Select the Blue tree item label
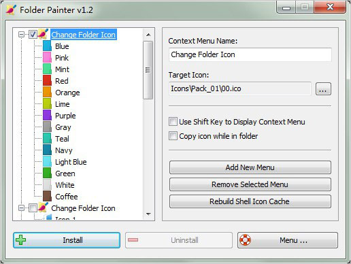Screen dimensions: 351x264 (x=62, y=46)
